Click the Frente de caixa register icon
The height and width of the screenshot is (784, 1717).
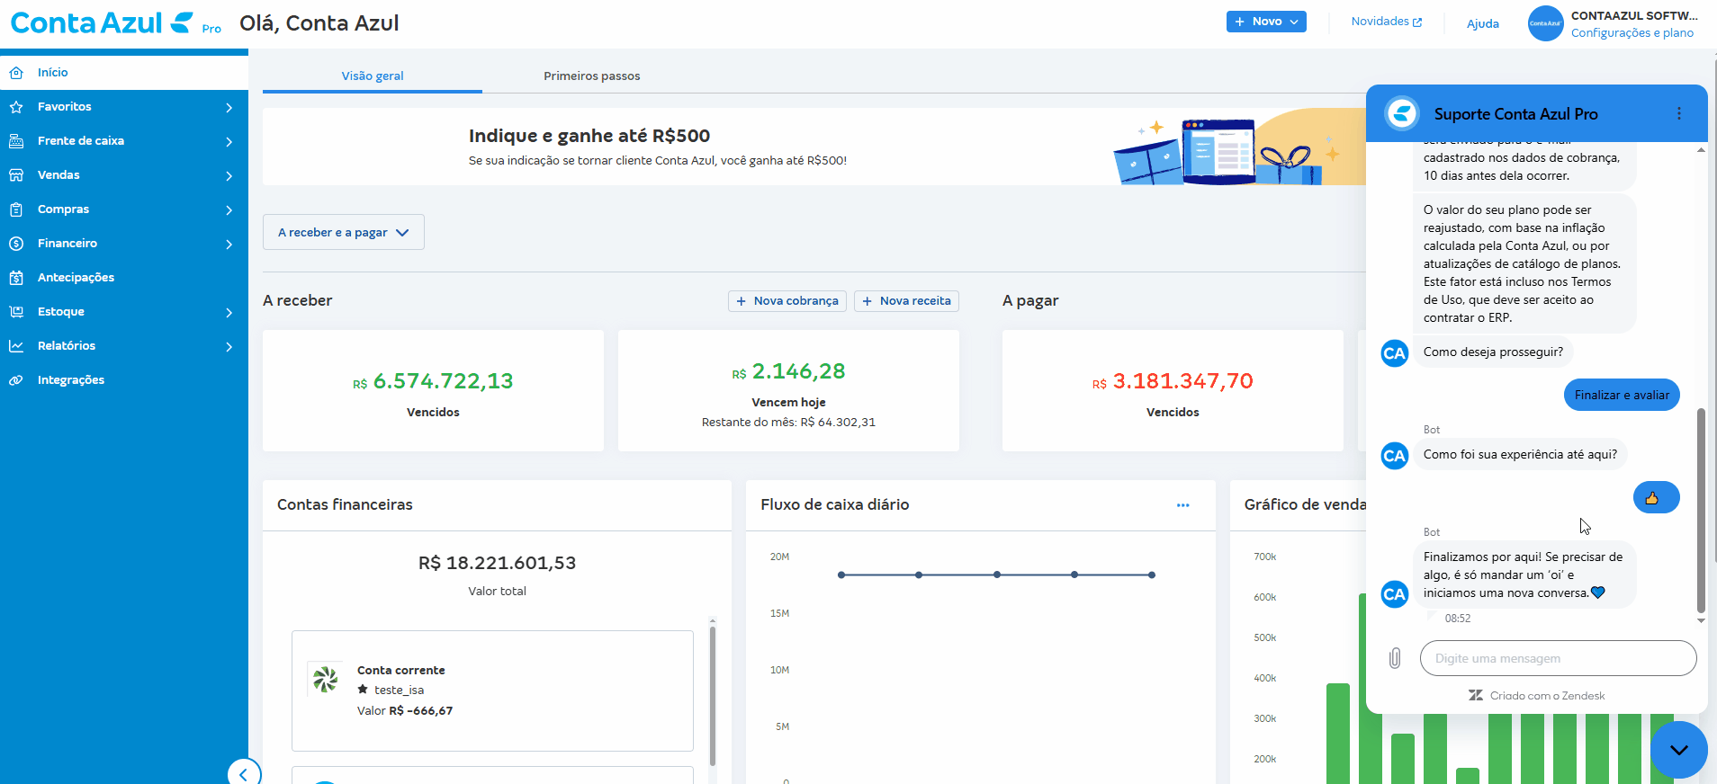(16, 141)
